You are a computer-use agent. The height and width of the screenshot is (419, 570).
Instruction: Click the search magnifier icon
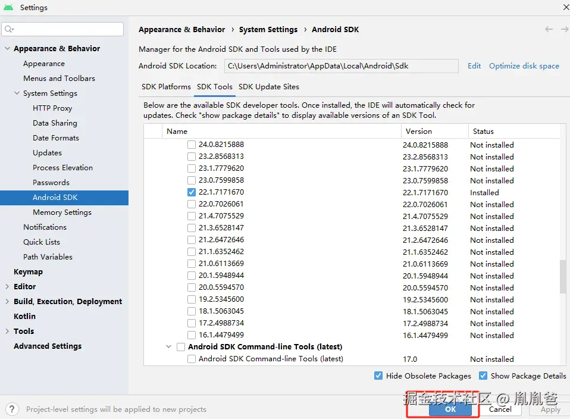(9, 29)
